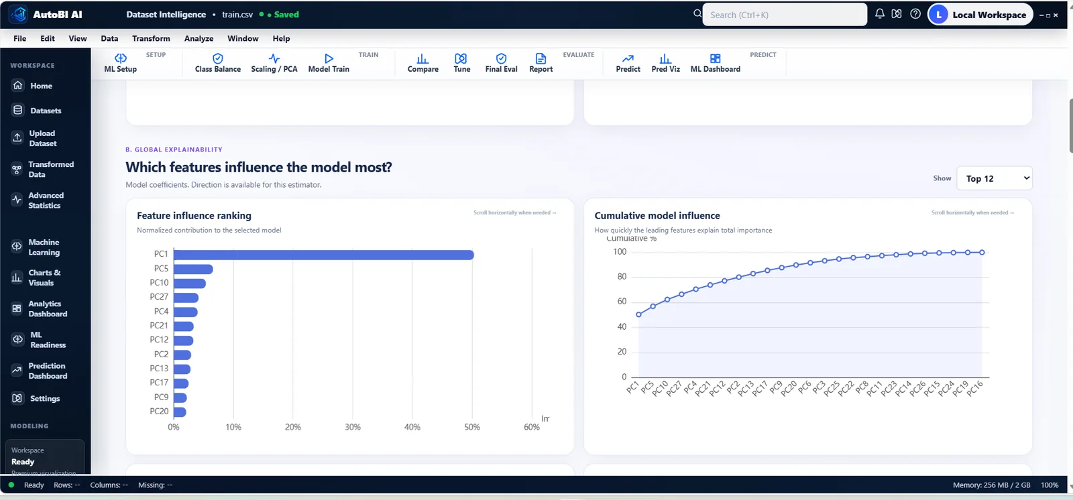Focus the Search (Ctrl+K) field
The height and width of the screenshot is (500, 1073).
coord(785,15)
